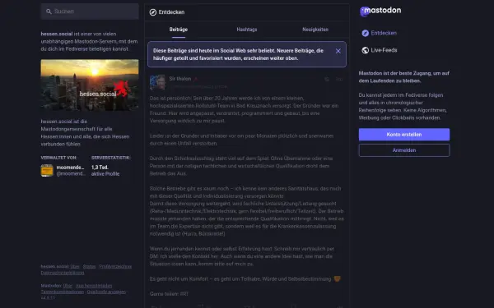The image size is (494, 308).
Task: Click the Entdecken compass icon in column header
Action: [153, 12]
